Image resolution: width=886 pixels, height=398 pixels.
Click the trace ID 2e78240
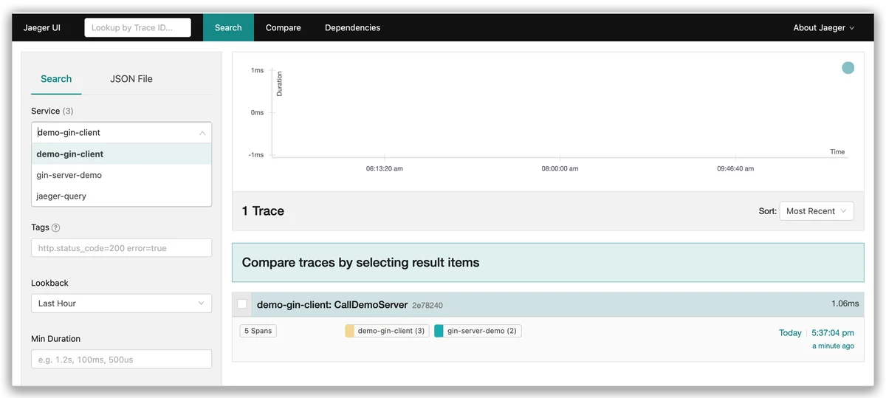coord(427,305)
